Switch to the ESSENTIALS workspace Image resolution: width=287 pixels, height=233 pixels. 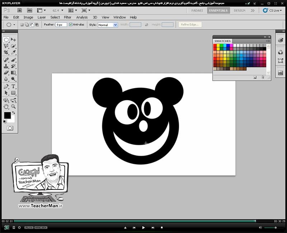pos(218,10)
